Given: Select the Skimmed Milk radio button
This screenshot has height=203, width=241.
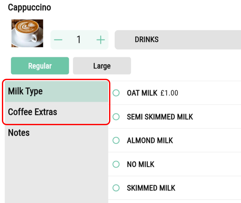Looking at the screenshot, I should (x=116, y=188).
